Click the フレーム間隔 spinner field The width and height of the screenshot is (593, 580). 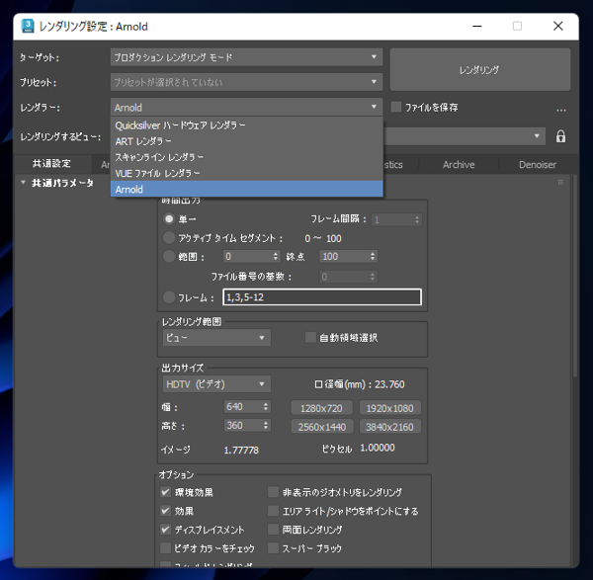click(396, 219)
